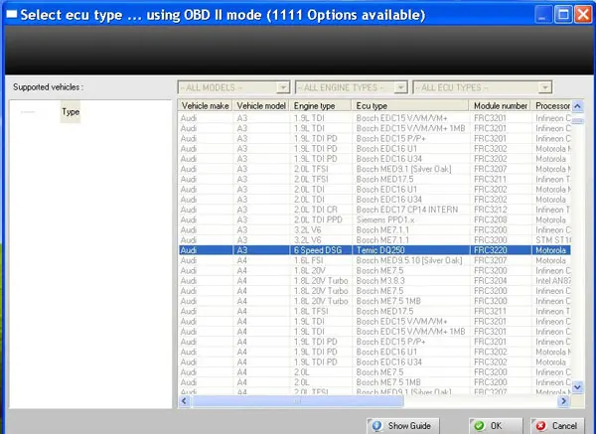Close the Select ecu type window
Screen dimensions: 596x434
[583, 15]
